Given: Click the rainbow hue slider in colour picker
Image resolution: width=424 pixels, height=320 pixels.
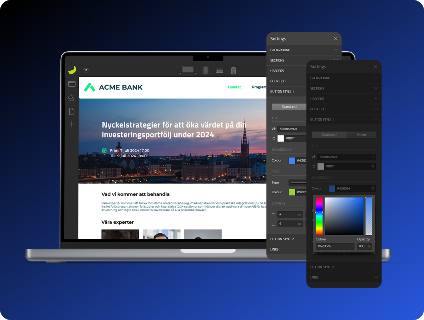Looking at the screenshot, I should [x=319, y=216].
